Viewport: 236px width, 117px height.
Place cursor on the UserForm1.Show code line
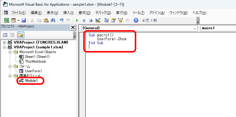point(111,39)
